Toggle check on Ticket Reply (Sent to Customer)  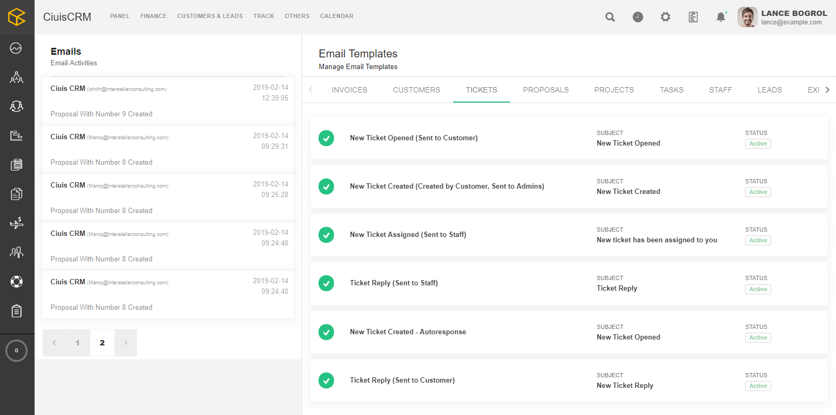point(326,380)
